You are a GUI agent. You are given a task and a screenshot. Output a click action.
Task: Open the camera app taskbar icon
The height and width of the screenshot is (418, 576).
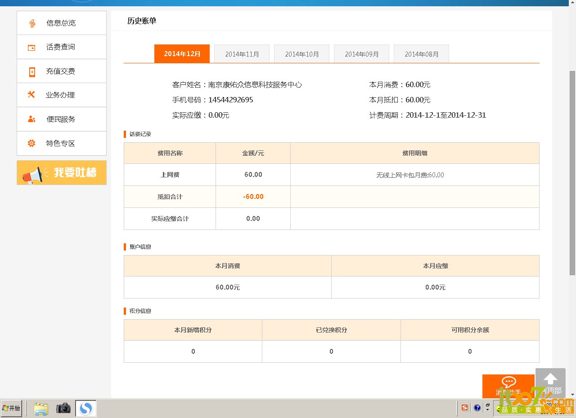click(63, 408)
